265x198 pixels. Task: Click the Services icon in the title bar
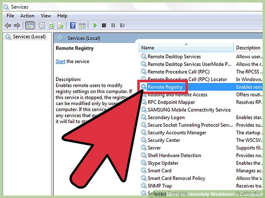coord(6,7)
